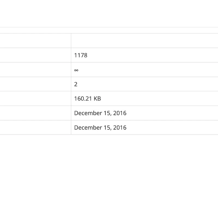The height and width of the screenshot is (199, 218).
Task: Click the word KB in the size row
Action: pos(97,99)
